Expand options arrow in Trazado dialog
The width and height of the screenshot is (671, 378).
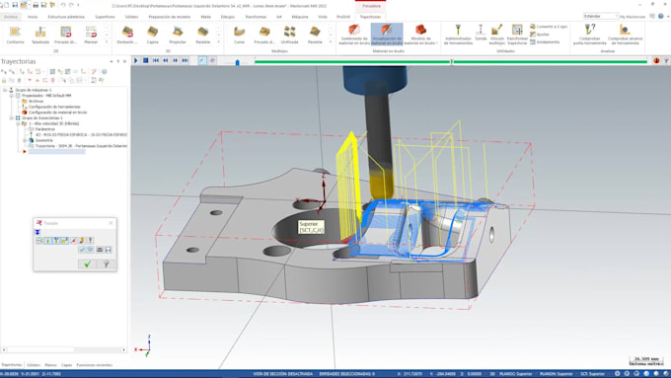[x=37, y=232]
